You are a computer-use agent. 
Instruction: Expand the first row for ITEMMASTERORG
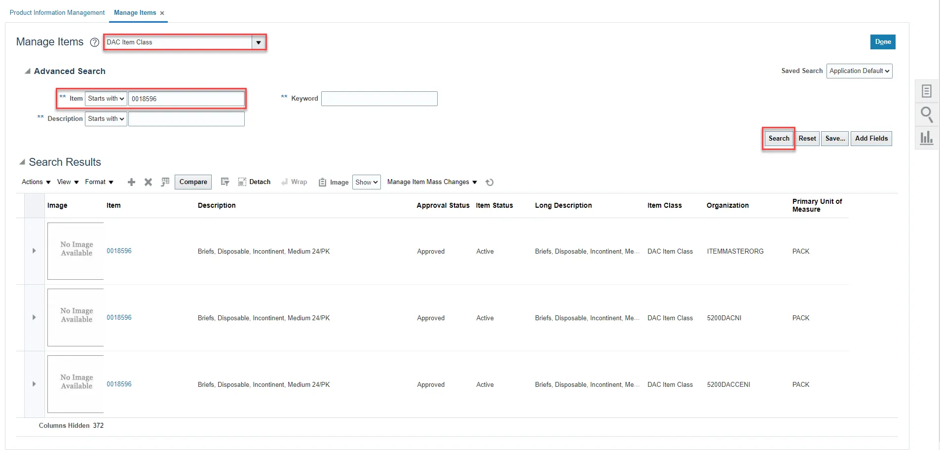tap(34, 251)
